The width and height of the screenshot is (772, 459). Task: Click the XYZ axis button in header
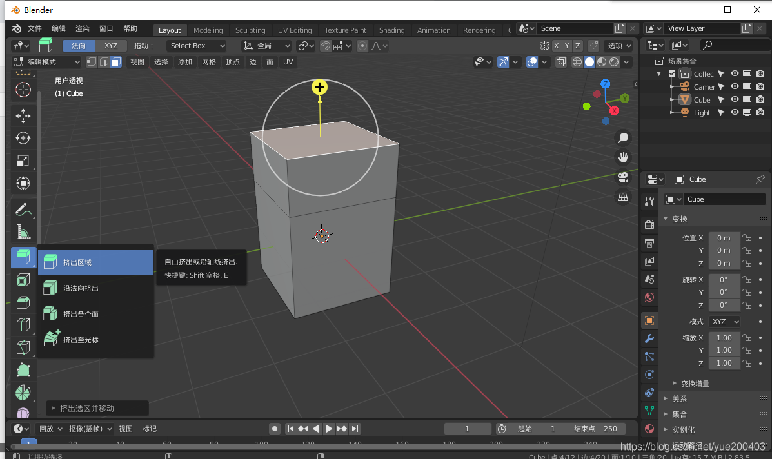point(112,46)
